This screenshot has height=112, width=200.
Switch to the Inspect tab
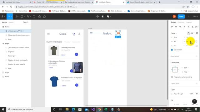(x=189, y=22)
